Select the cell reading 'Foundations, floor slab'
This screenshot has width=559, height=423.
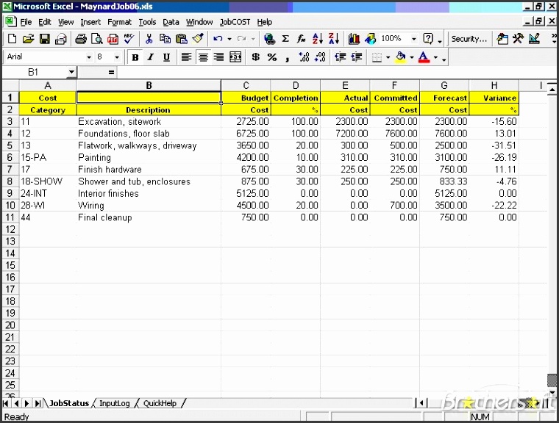[149, 134]
